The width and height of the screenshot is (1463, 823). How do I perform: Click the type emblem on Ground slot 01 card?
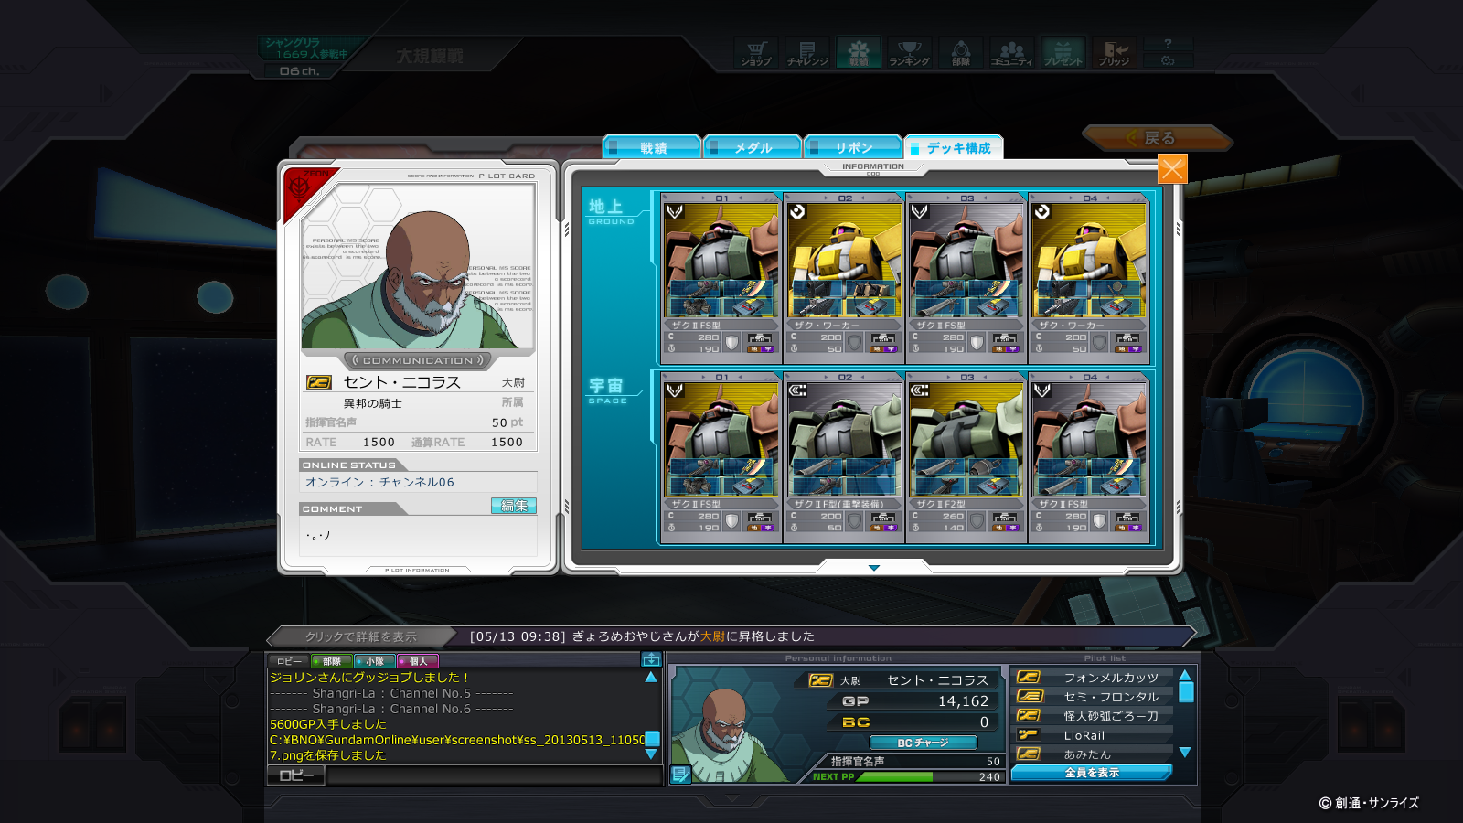pos(675,211)
